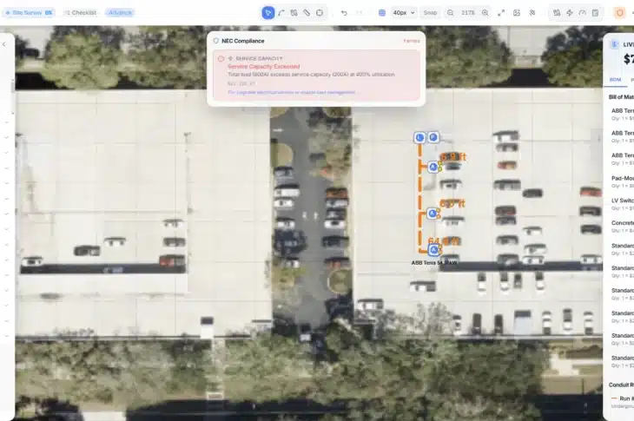Click the zoom out magnifier
Image resolution: width=634 pixels, height=421 pixels.
(x=450, y=13)
